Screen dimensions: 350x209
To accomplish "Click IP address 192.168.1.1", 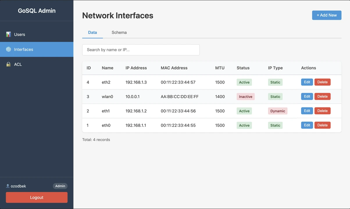I will 136,125.
